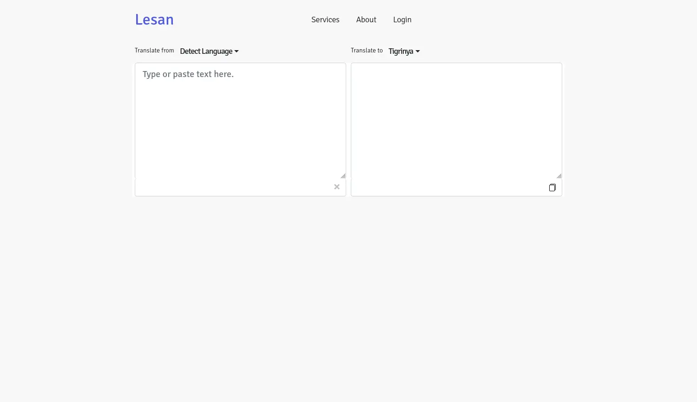The image size is (697, 402).
Task: Open the Services menu
Action: click(325, 19)
